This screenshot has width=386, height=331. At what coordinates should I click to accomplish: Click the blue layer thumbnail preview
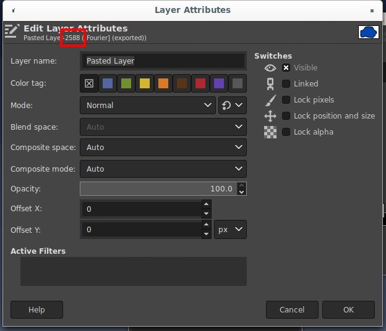point(368,31)
